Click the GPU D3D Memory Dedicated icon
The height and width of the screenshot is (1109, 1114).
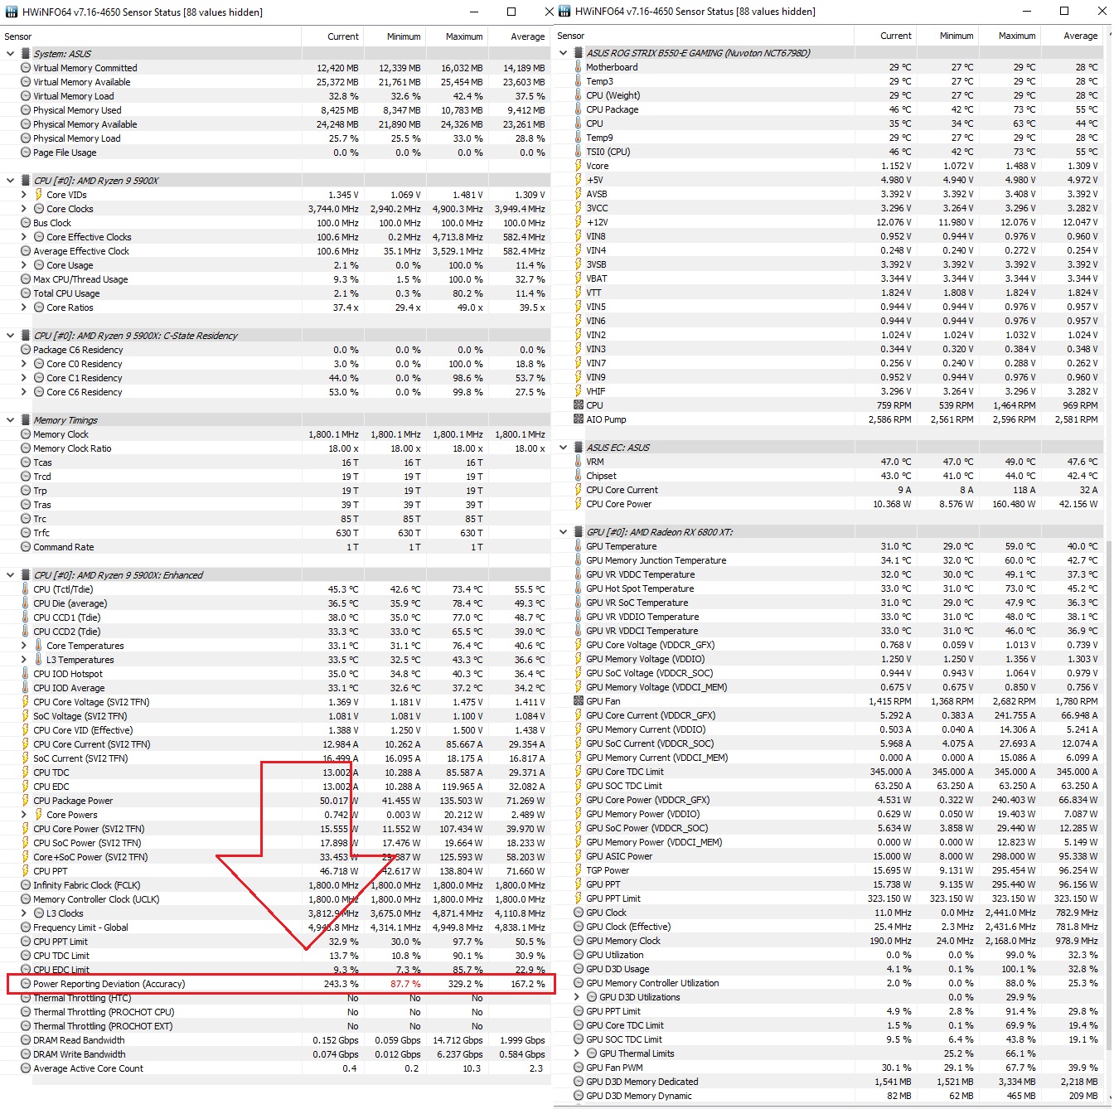pyautogui.click(x=579, y=1082)
